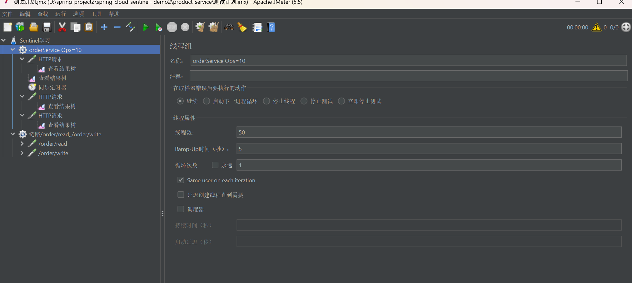Select the 同步定时器 tree item
Image resolution: width=632 pixels, height=283 pixels.
coord(52,87)
